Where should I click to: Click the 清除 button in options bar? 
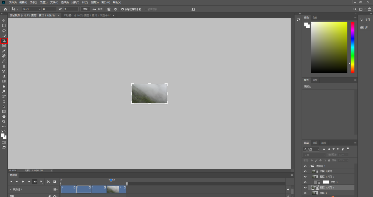85,9
